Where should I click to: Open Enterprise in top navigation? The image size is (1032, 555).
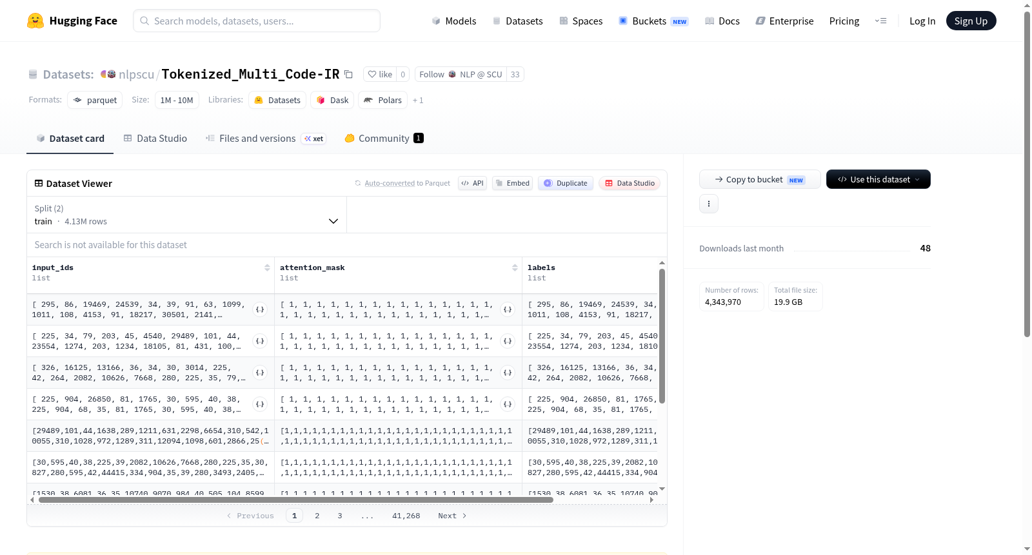coord(784,21)
